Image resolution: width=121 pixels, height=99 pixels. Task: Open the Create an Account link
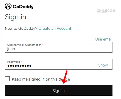[55, 28]
